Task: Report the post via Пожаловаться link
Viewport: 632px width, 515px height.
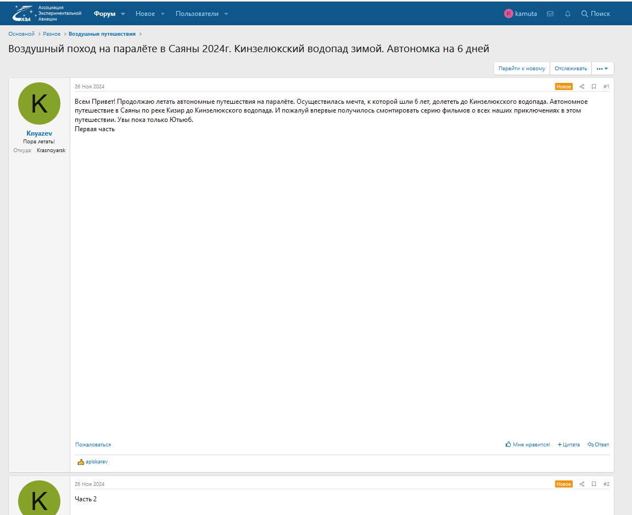Action: [93, 445]
